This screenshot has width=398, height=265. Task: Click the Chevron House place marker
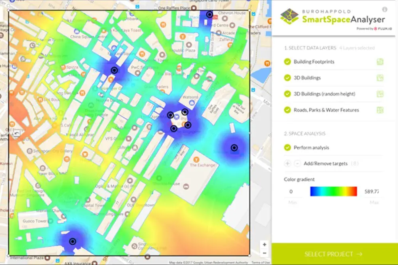click(224, 18)
